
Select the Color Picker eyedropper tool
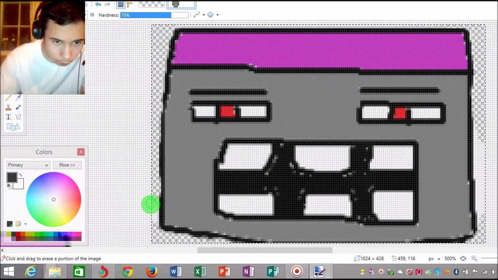18,98
